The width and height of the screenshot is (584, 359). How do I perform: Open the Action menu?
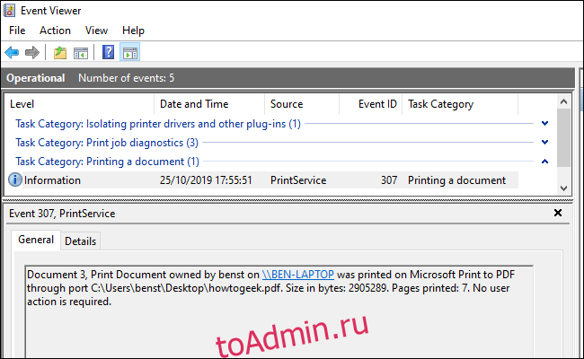(x=55, y=31)
